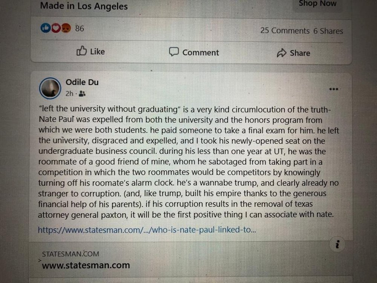The height and width of the screenshot is (283, 377).
Task: Follow the statesman.com who-is-nate-paul link
Action: (147, 229)
